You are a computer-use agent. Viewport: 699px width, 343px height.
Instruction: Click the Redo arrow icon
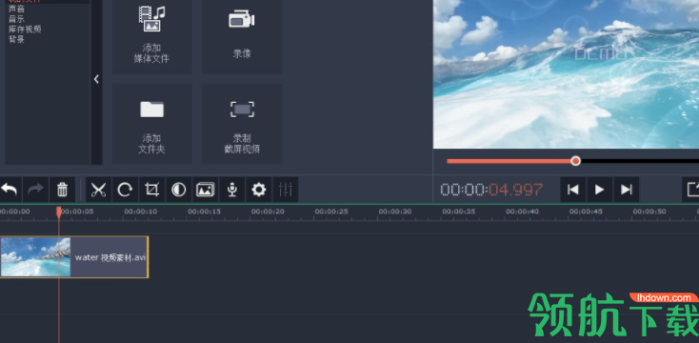35,190
